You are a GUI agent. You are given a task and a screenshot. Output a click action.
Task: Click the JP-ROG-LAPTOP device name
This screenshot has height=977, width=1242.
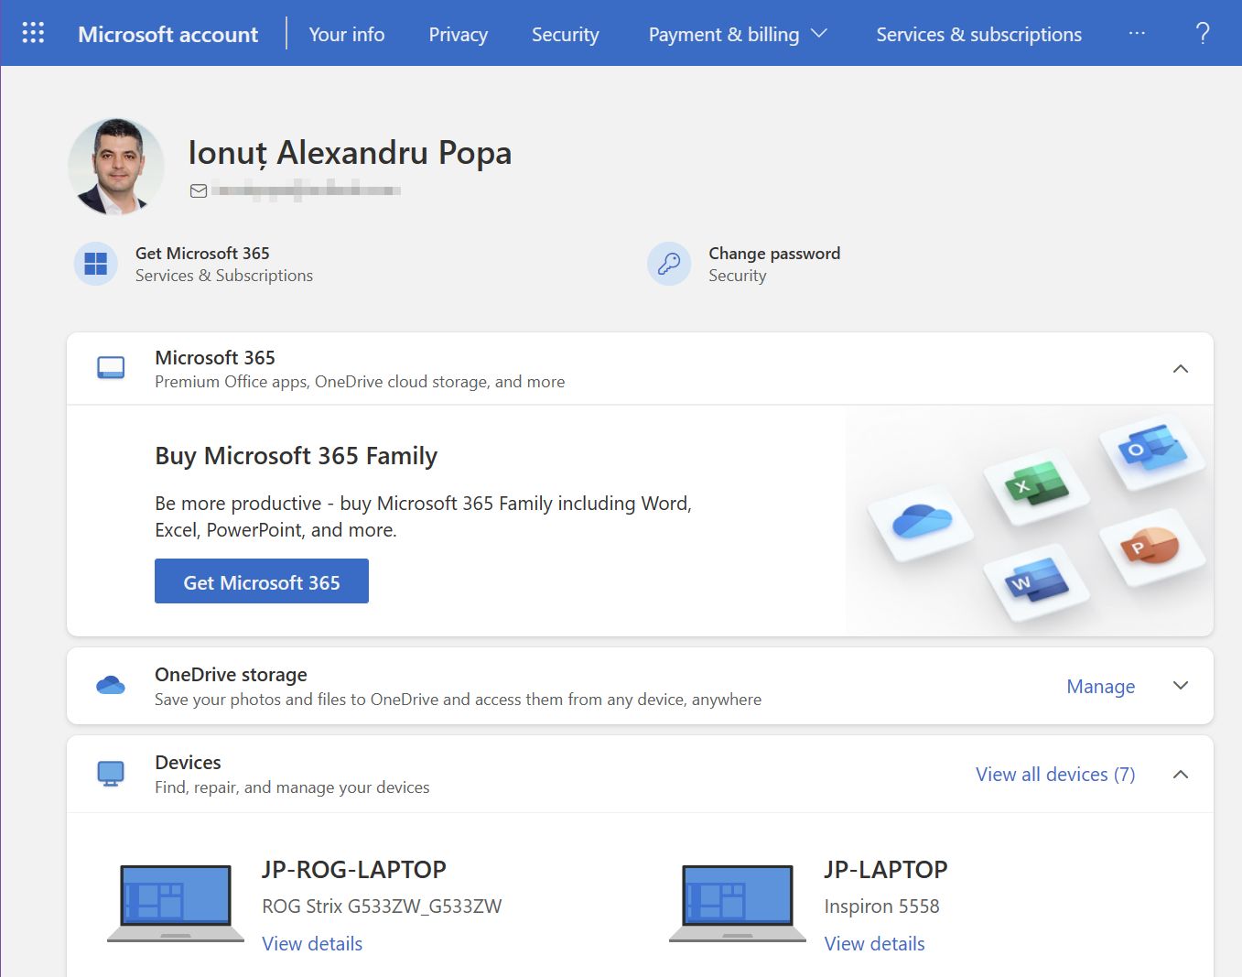pyautogui.click(x=354, y=869)
